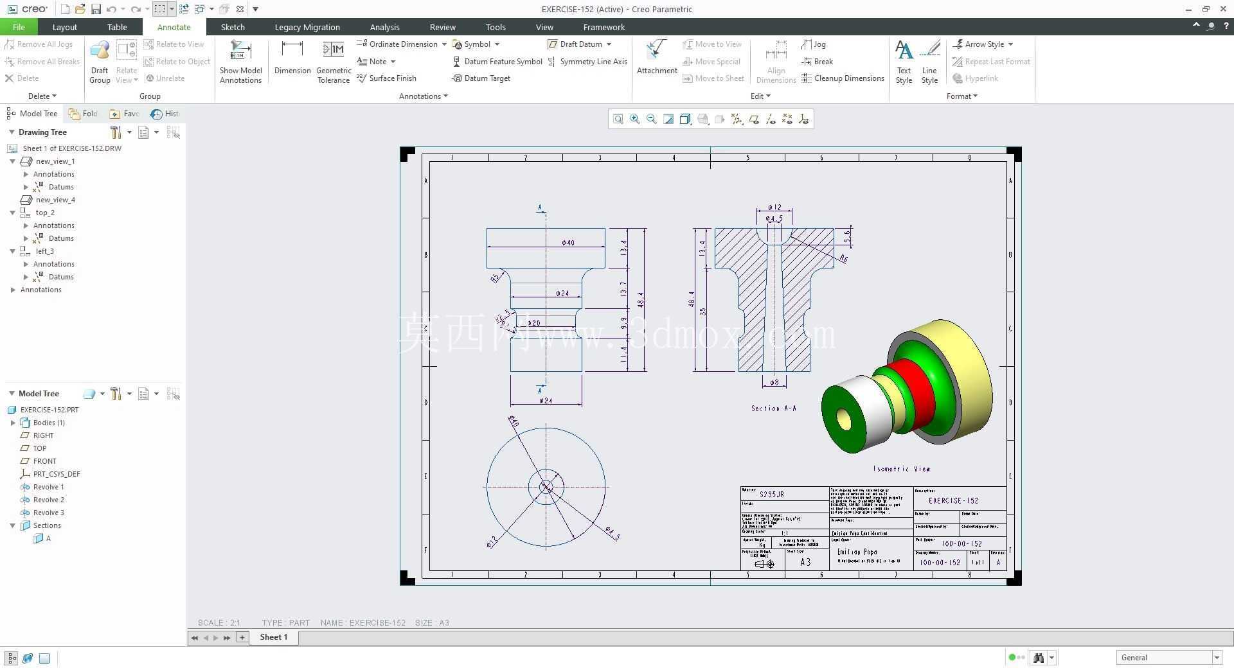Insert a Datum Feature Symbol
1234x668 pixels.
pyautogui.click(x=497, y=62)
